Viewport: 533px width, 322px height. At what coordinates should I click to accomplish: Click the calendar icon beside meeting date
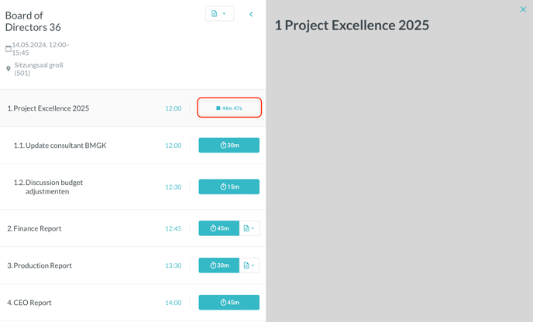click(x=9, y=49)
